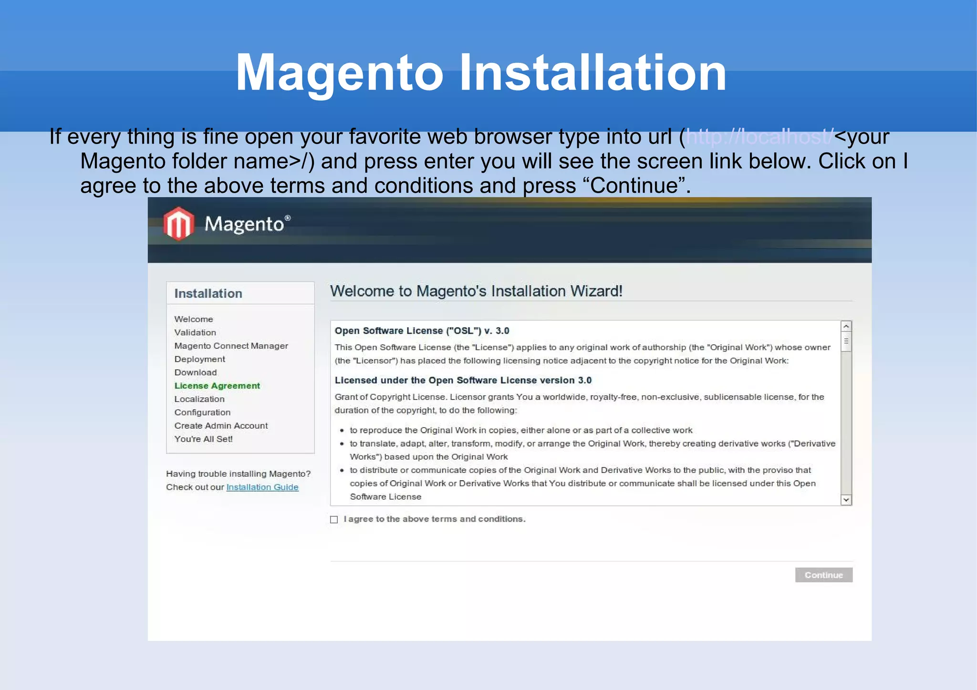977x690 pixels.
Task: Click the license scrollbar up arrow
Action: [846, 327]
